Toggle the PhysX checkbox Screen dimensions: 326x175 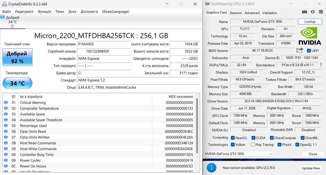[x=279, y=145]
